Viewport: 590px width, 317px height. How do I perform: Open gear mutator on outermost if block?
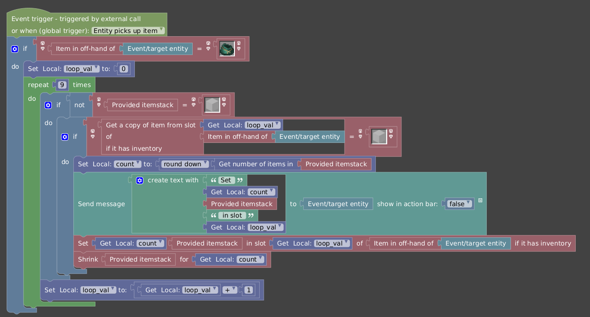15,49
